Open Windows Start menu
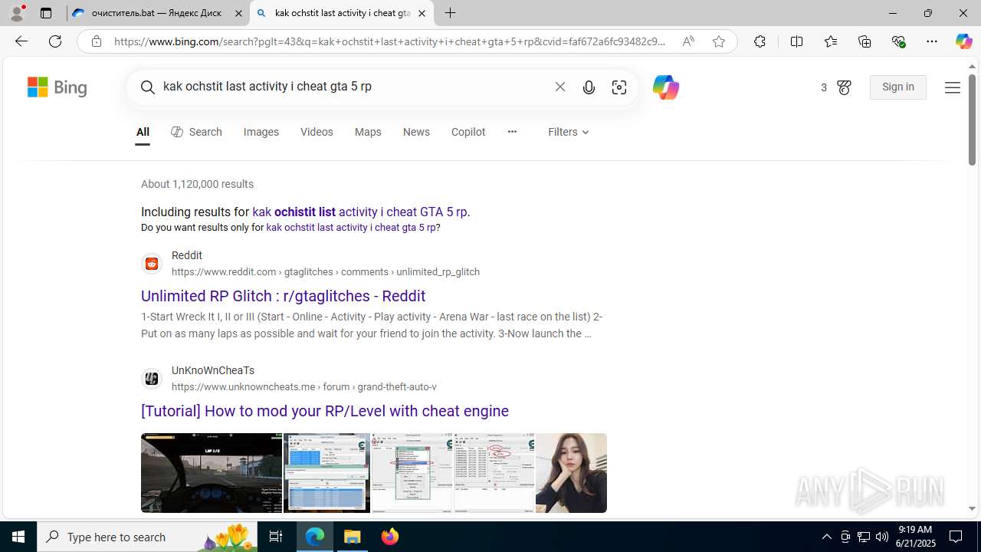 pos(18,537)
